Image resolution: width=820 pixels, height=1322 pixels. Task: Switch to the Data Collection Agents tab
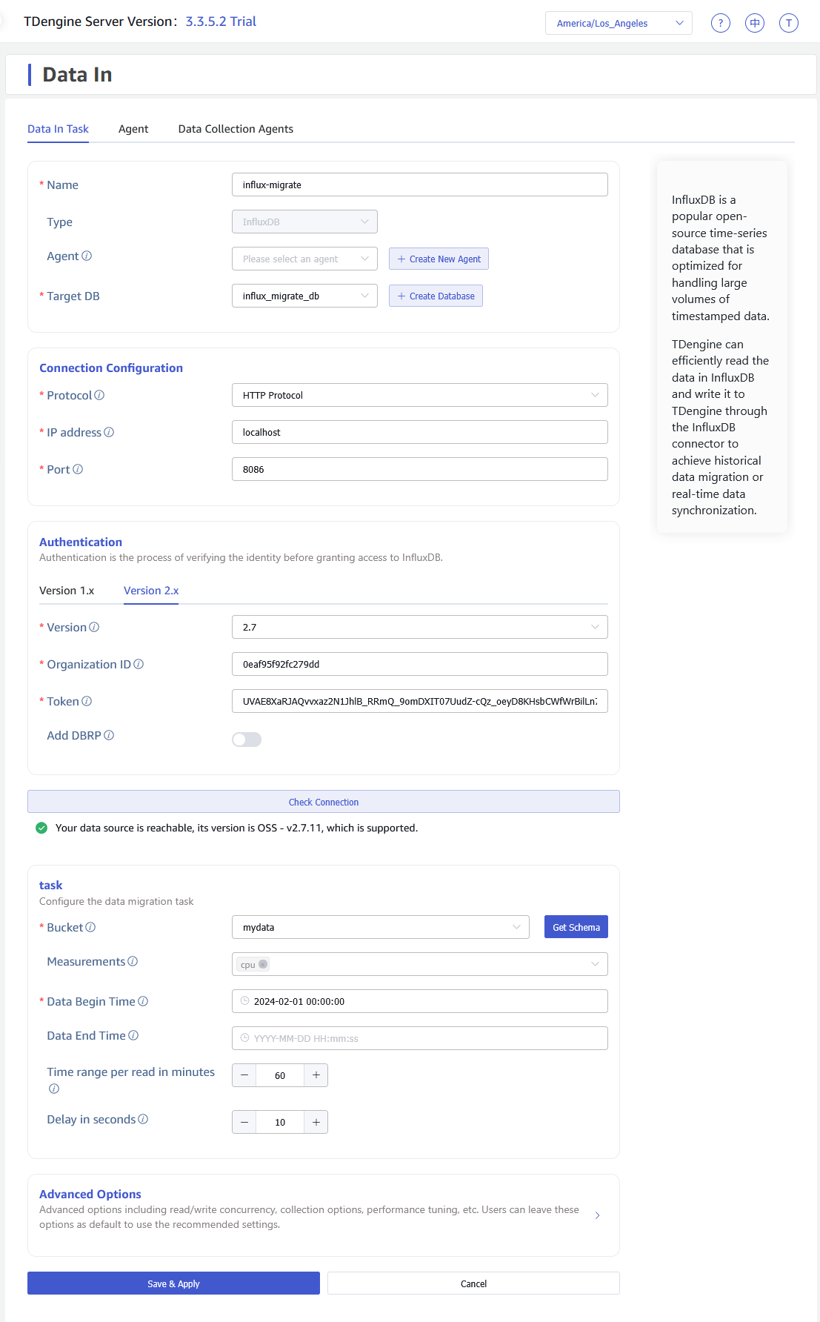tap(236, 129)
